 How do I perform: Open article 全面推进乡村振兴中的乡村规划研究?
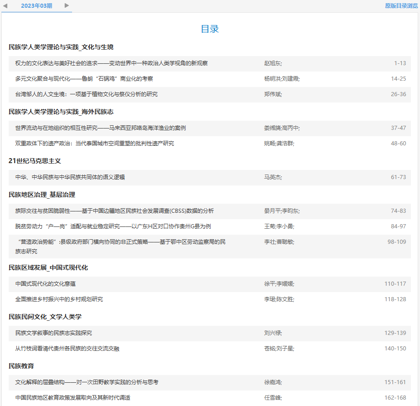pos(59,299)
